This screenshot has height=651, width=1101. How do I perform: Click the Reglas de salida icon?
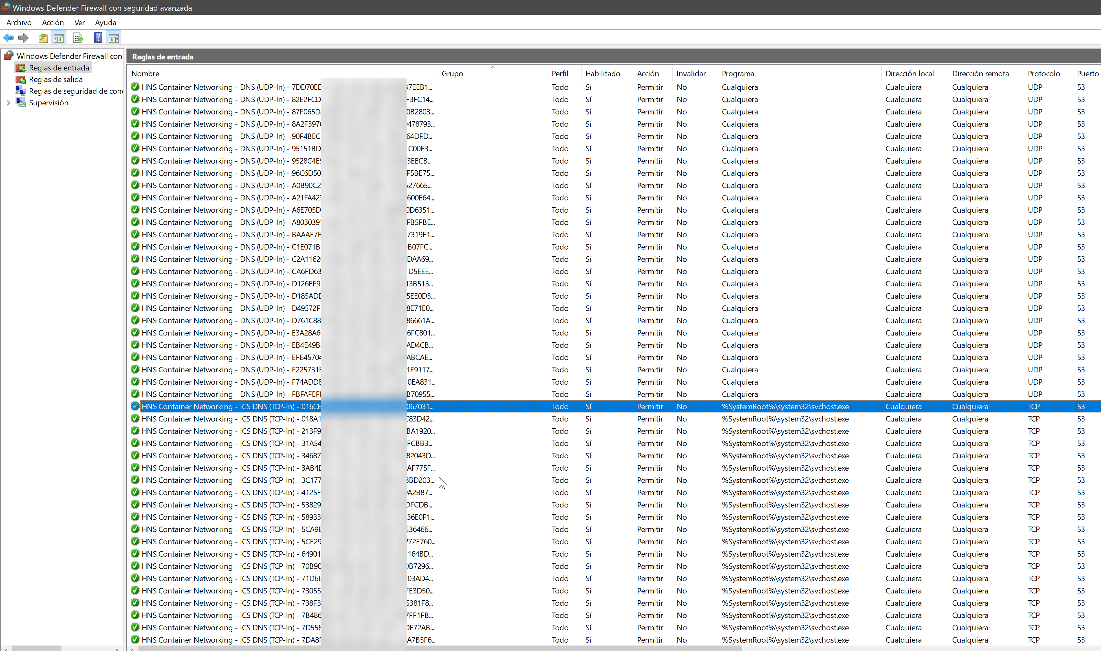pos(21,80)
